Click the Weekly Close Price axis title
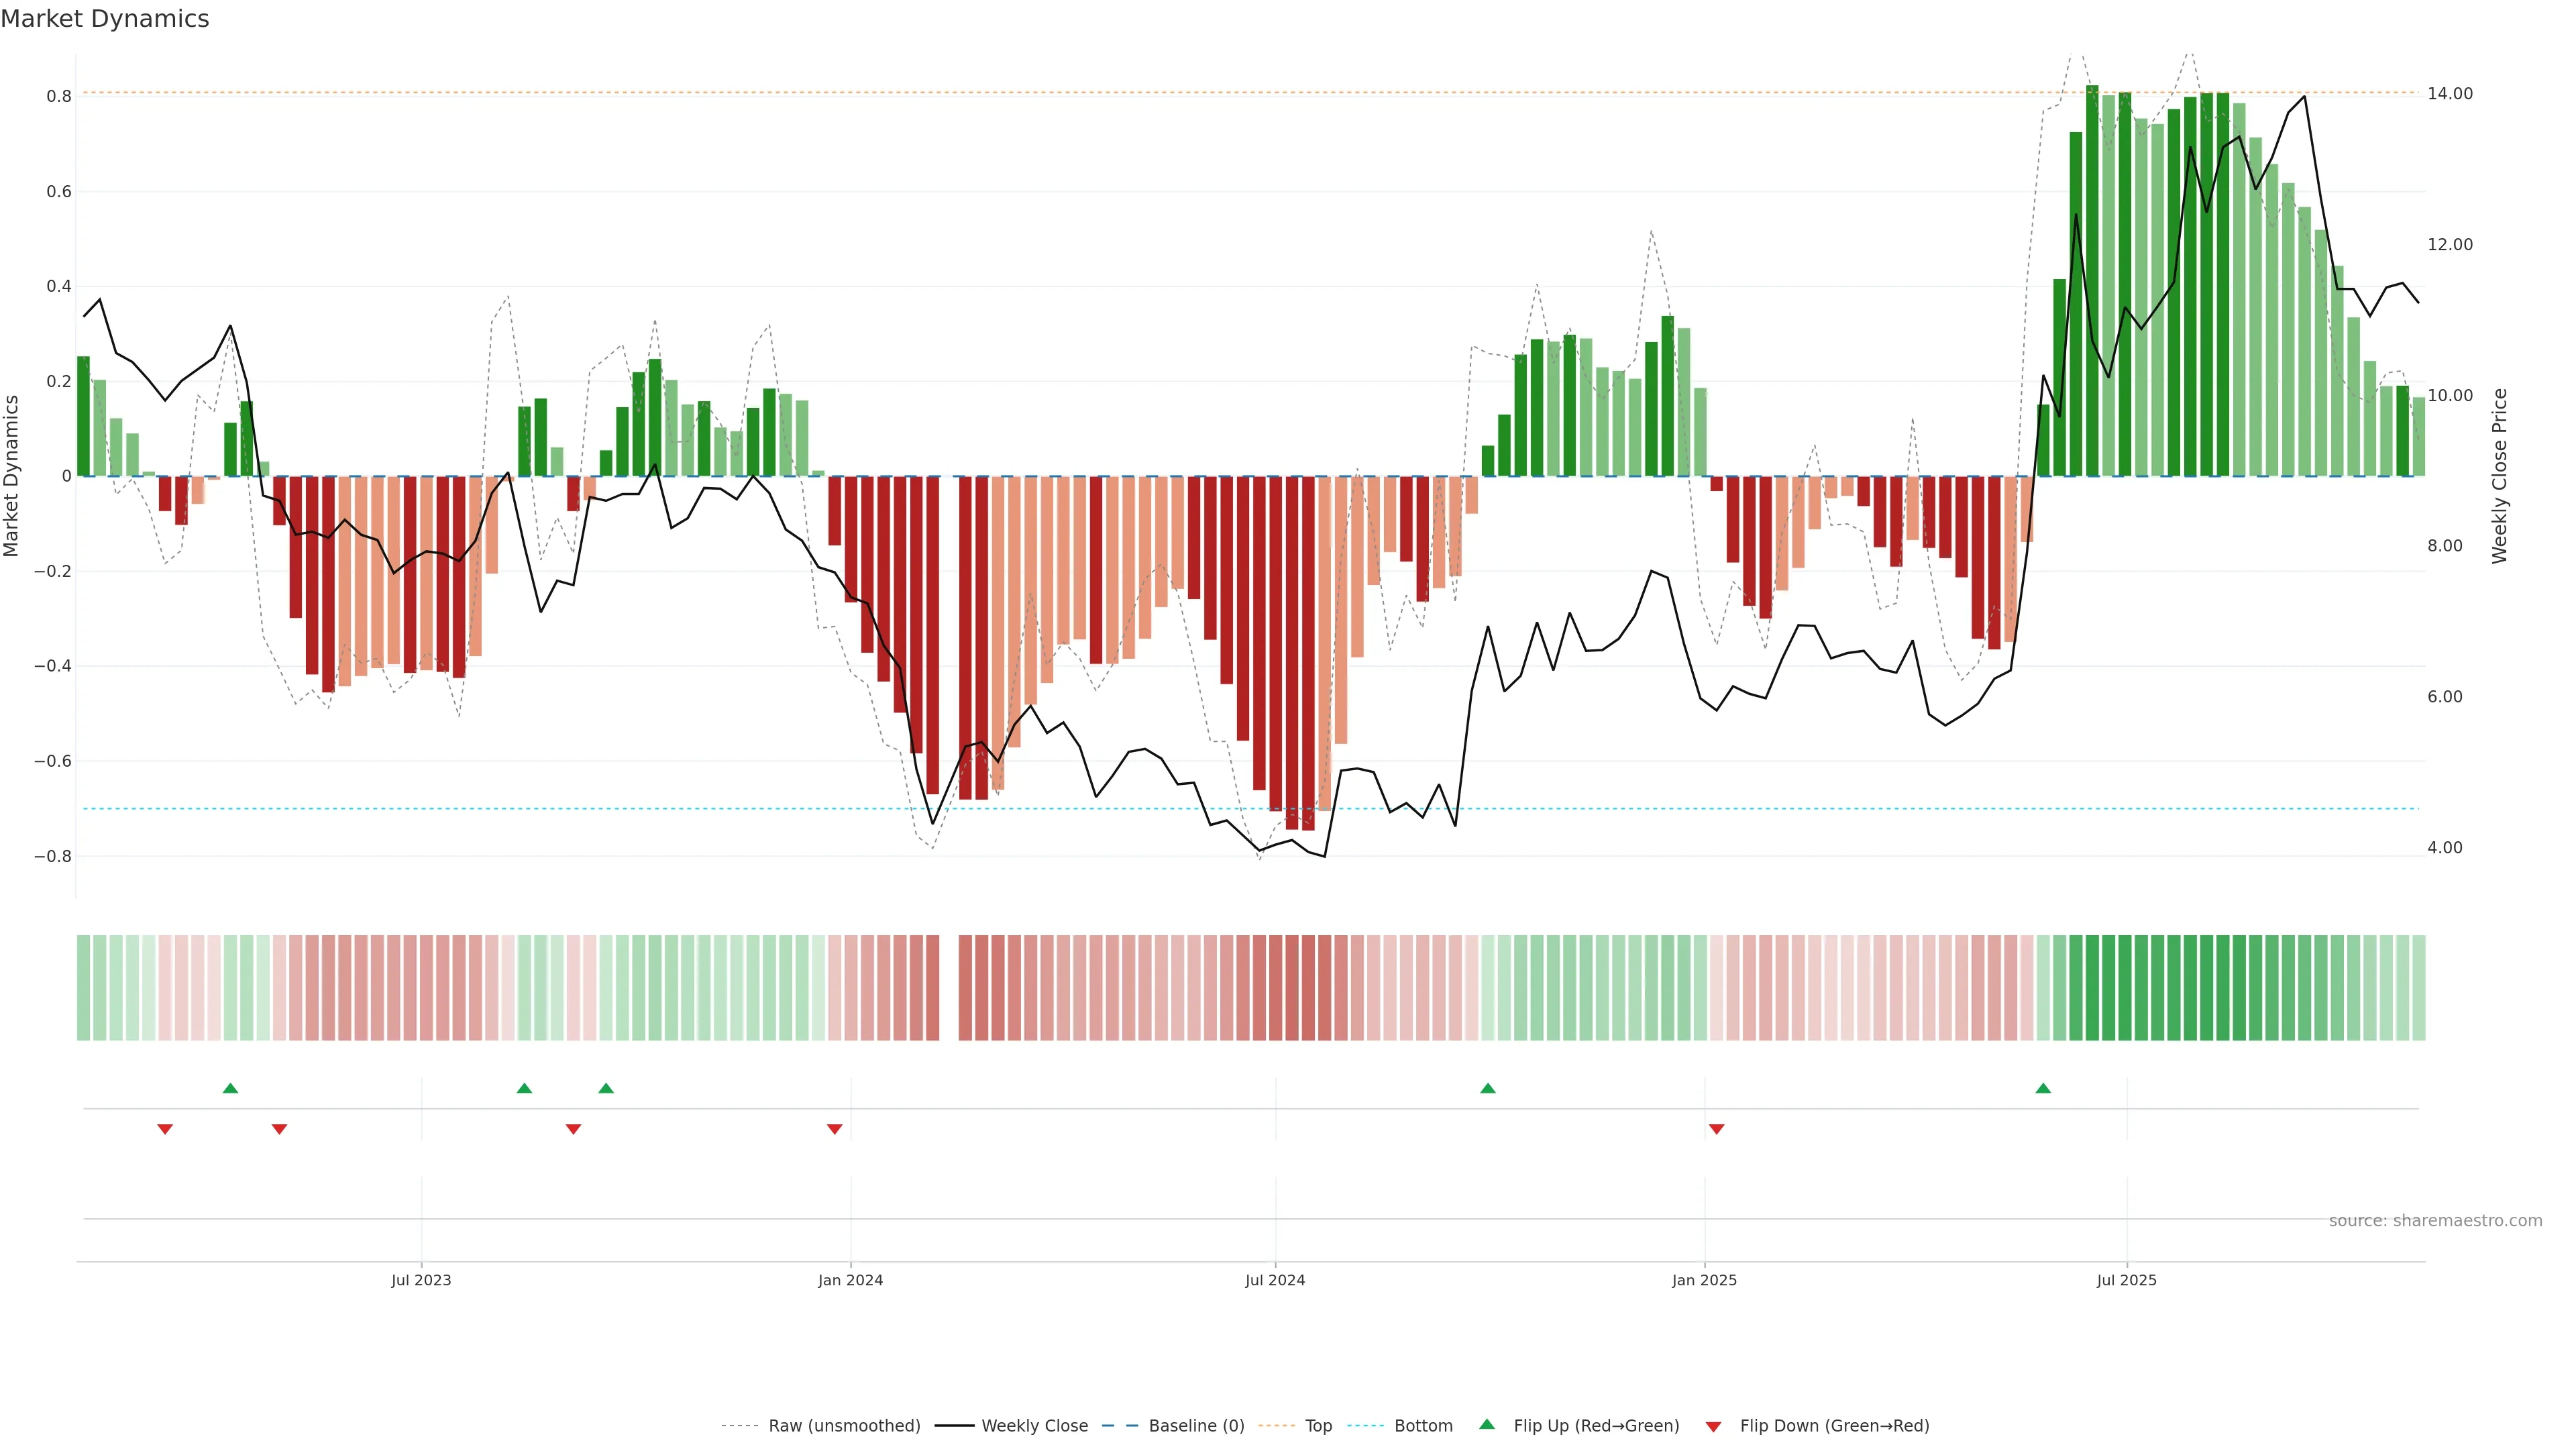The width and height of the screenshot is (2576, 1449). click(x=2500, y=476)
